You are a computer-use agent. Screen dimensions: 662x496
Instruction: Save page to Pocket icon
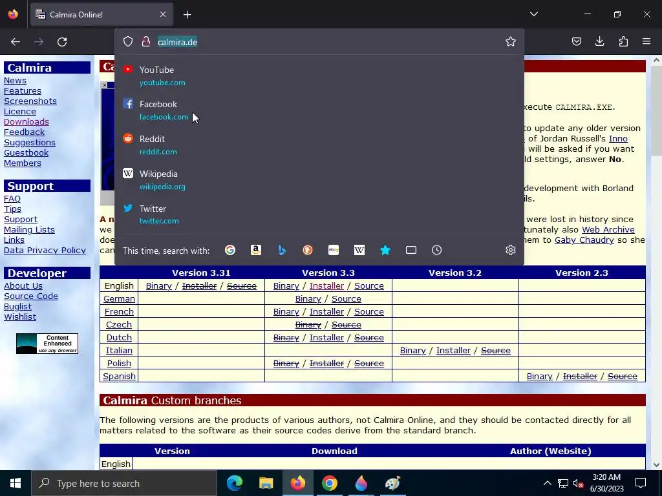point(576,41)
